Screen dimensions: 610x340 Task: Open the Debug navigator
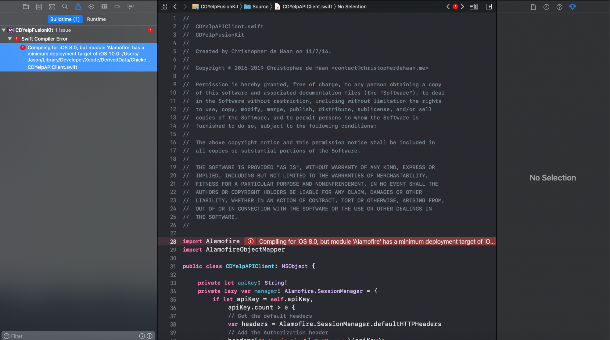(104, 6)
